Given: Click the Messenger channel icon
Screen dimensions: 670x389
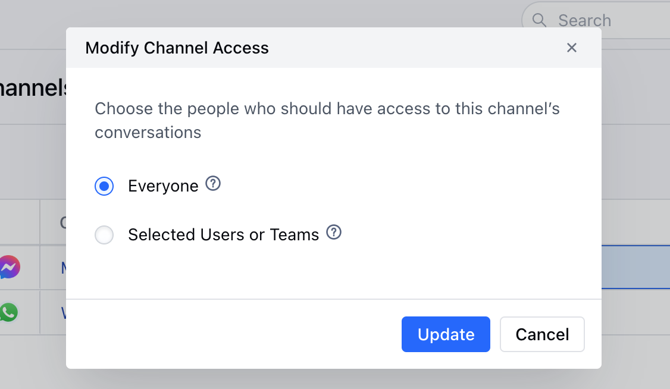Looking at the screenshot, I should click(x=9, y=267).
